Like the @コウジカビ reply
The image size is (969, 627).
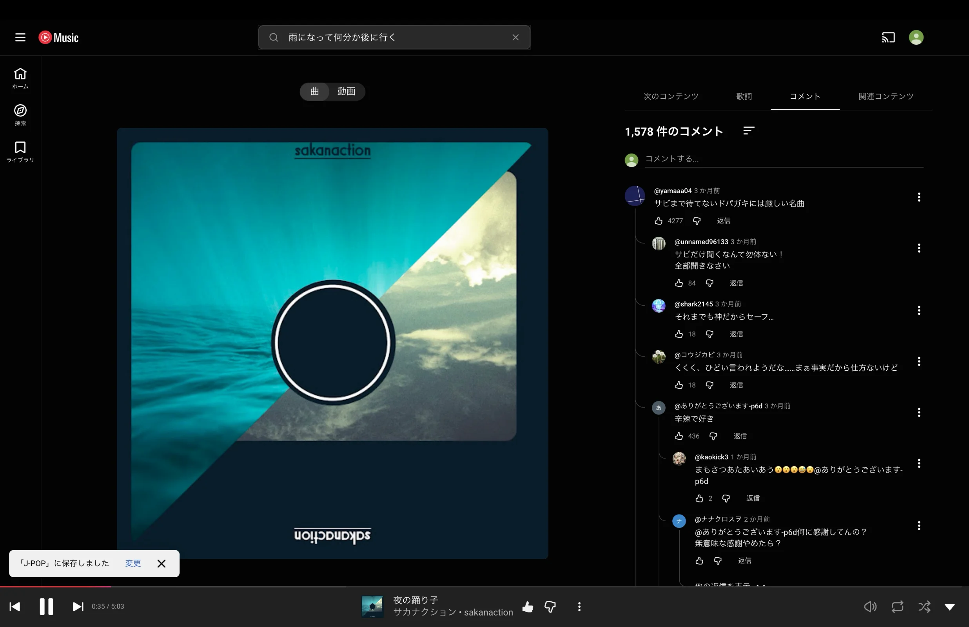(x=679, y=385)
